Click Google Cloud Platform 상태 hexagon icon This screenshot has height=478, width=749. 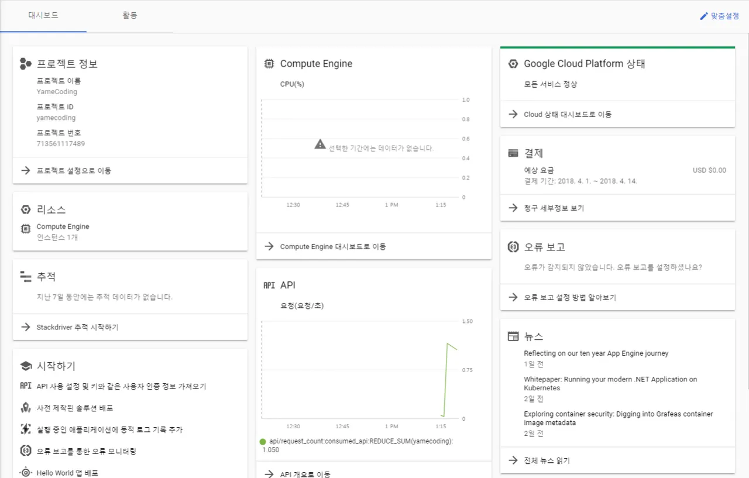pyautogui.click(x=513, y=64)
